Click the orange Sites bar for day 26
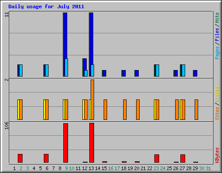Viewport: 222px width, 173px height. [177, 109]
